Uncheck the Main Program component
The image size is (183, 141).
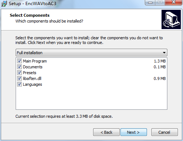point(19,61)
